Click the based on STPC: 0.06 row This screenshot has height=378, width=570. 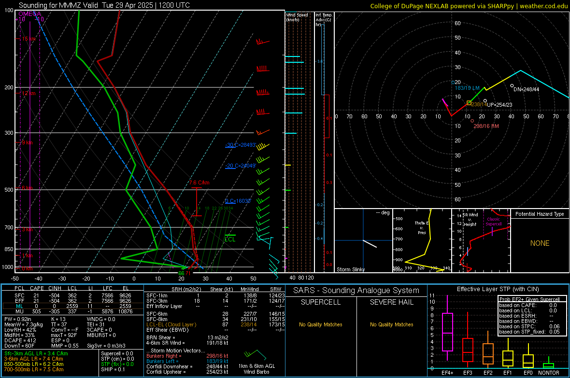coord(529,326)
